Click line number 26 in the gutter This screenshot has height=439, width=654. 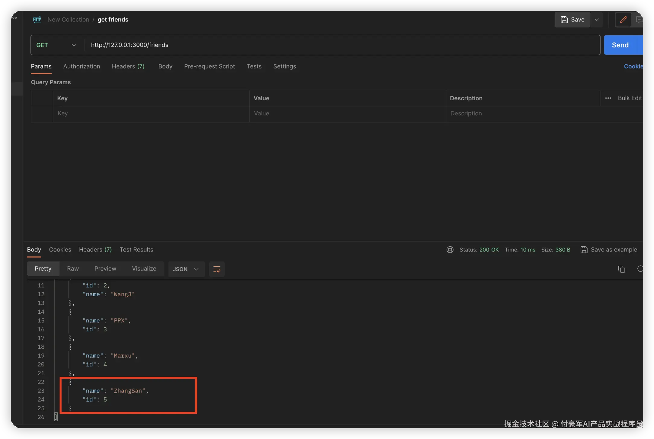click(x=41, y=417)
